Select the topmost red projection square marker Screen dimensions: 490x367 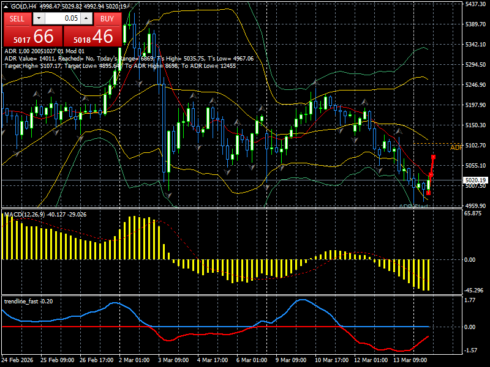coord(433,157)
